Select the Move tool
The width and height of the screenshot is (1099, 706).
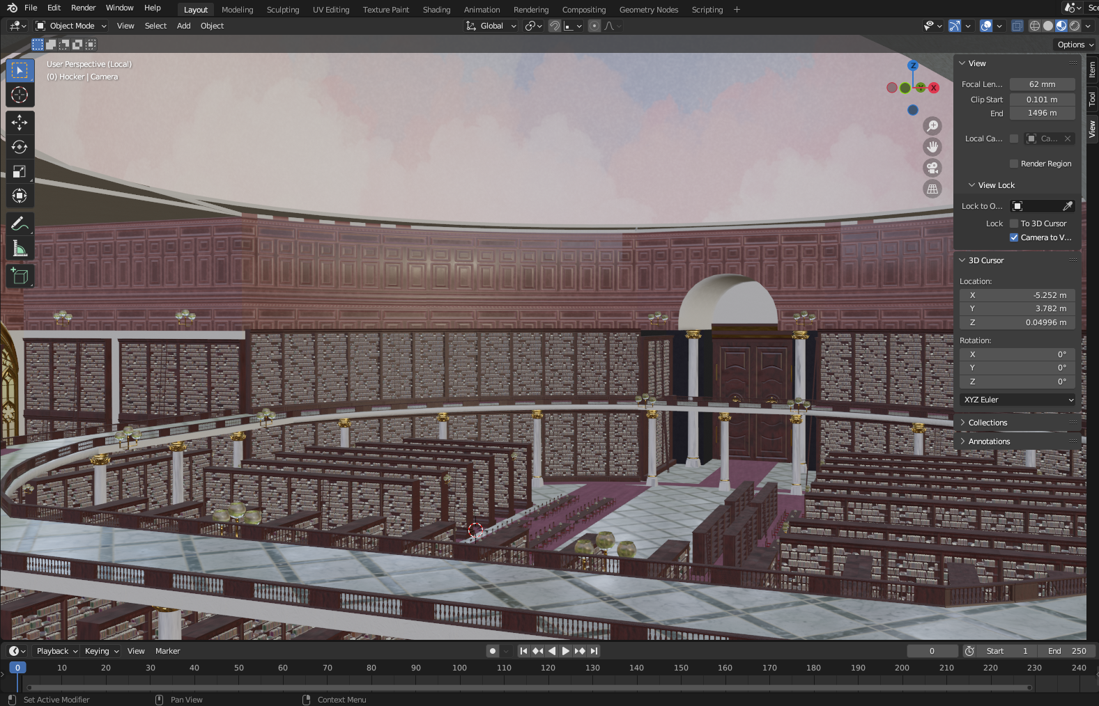(x=20, y=123)
